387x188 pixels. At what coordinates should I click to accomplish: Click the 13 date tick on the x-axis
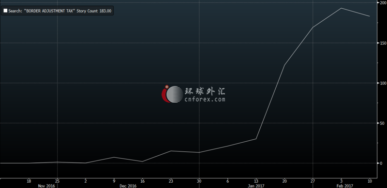pyautogui.click(x=256, y=181)
